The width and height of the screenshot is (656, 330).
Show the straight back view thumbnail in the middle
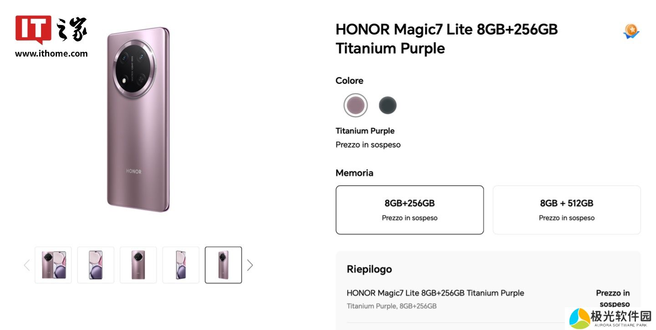[x=138, y=265]
